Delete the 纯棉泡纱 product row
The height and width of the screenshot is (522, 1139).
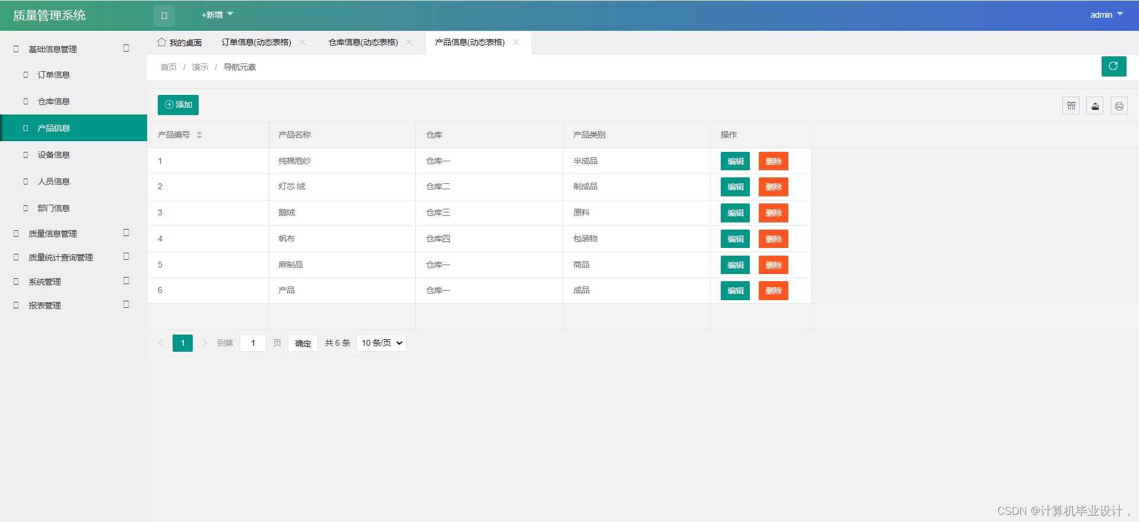pyautogui.click(x=774, y=161)
